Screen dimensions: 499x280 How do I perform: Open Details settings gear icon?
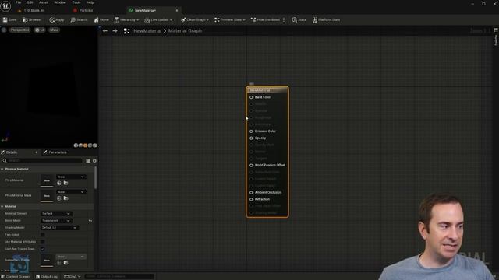(94, 161)
